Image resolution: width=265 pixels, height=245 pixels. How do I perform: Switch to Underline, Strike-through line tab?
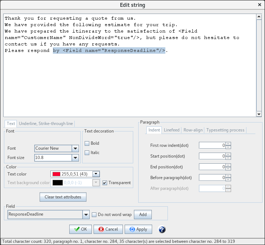point(46,124)
